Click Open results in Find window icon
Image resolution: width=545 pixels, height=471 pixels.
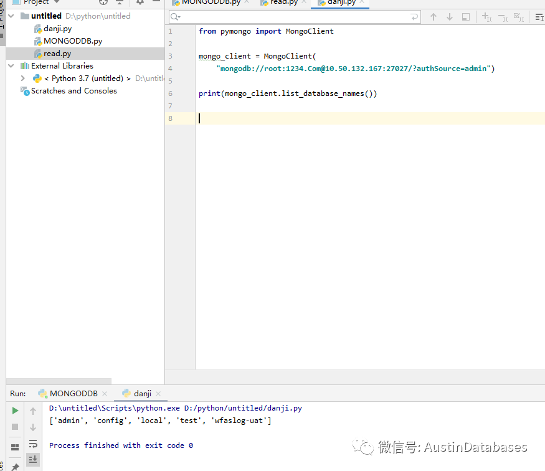(466, 17)
